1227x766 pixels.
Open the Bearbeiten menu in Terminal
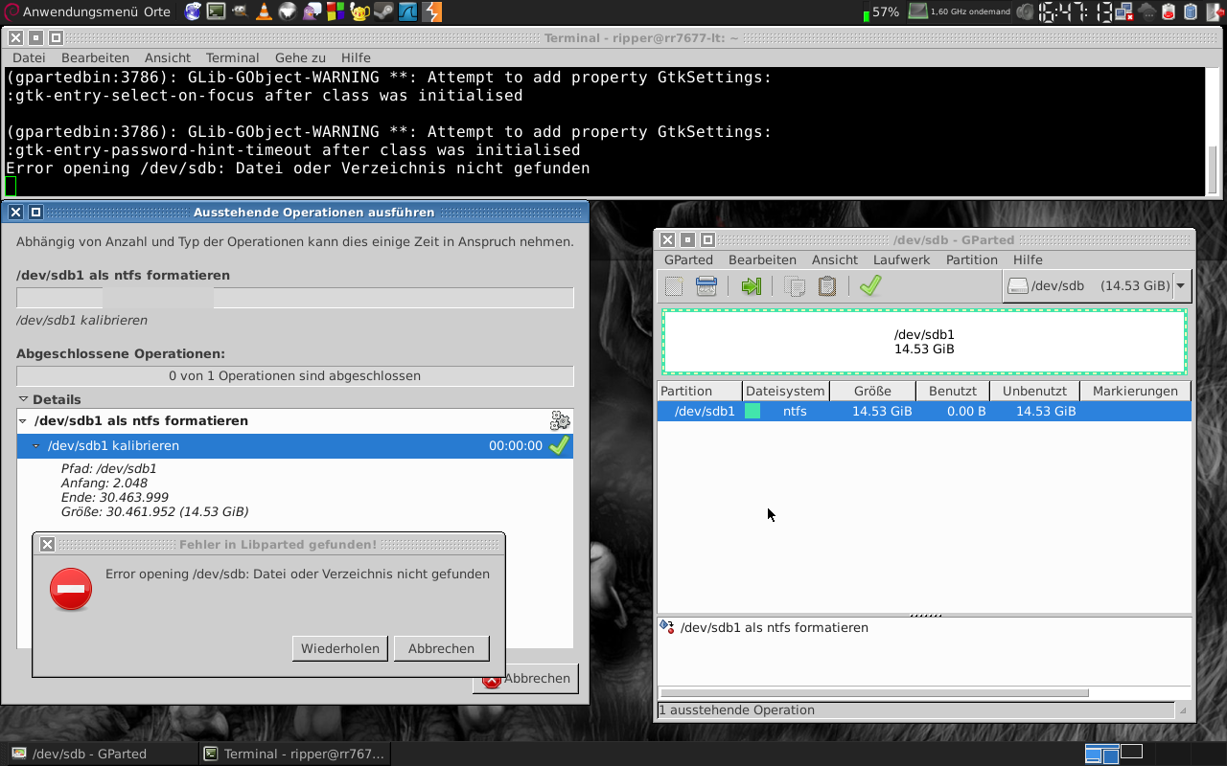click(x=95, y=57)
